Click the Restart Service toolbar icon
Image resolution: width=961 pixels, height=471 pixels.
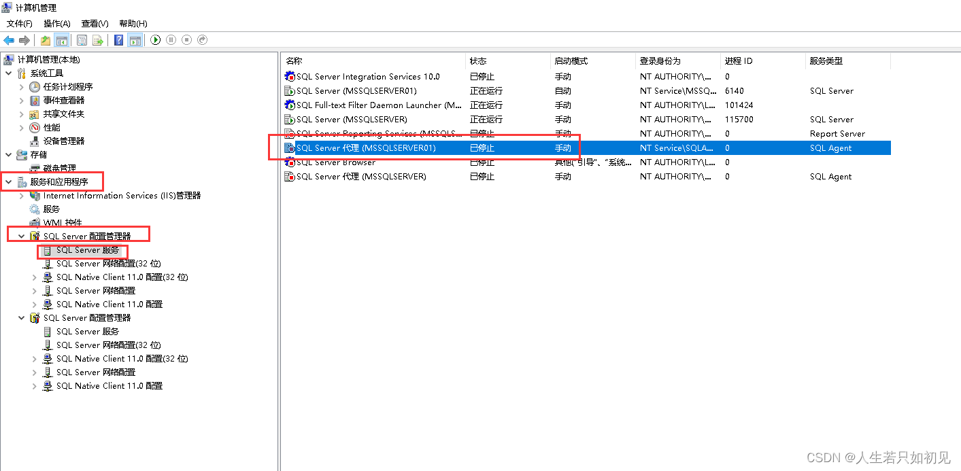tap(202, 40)
